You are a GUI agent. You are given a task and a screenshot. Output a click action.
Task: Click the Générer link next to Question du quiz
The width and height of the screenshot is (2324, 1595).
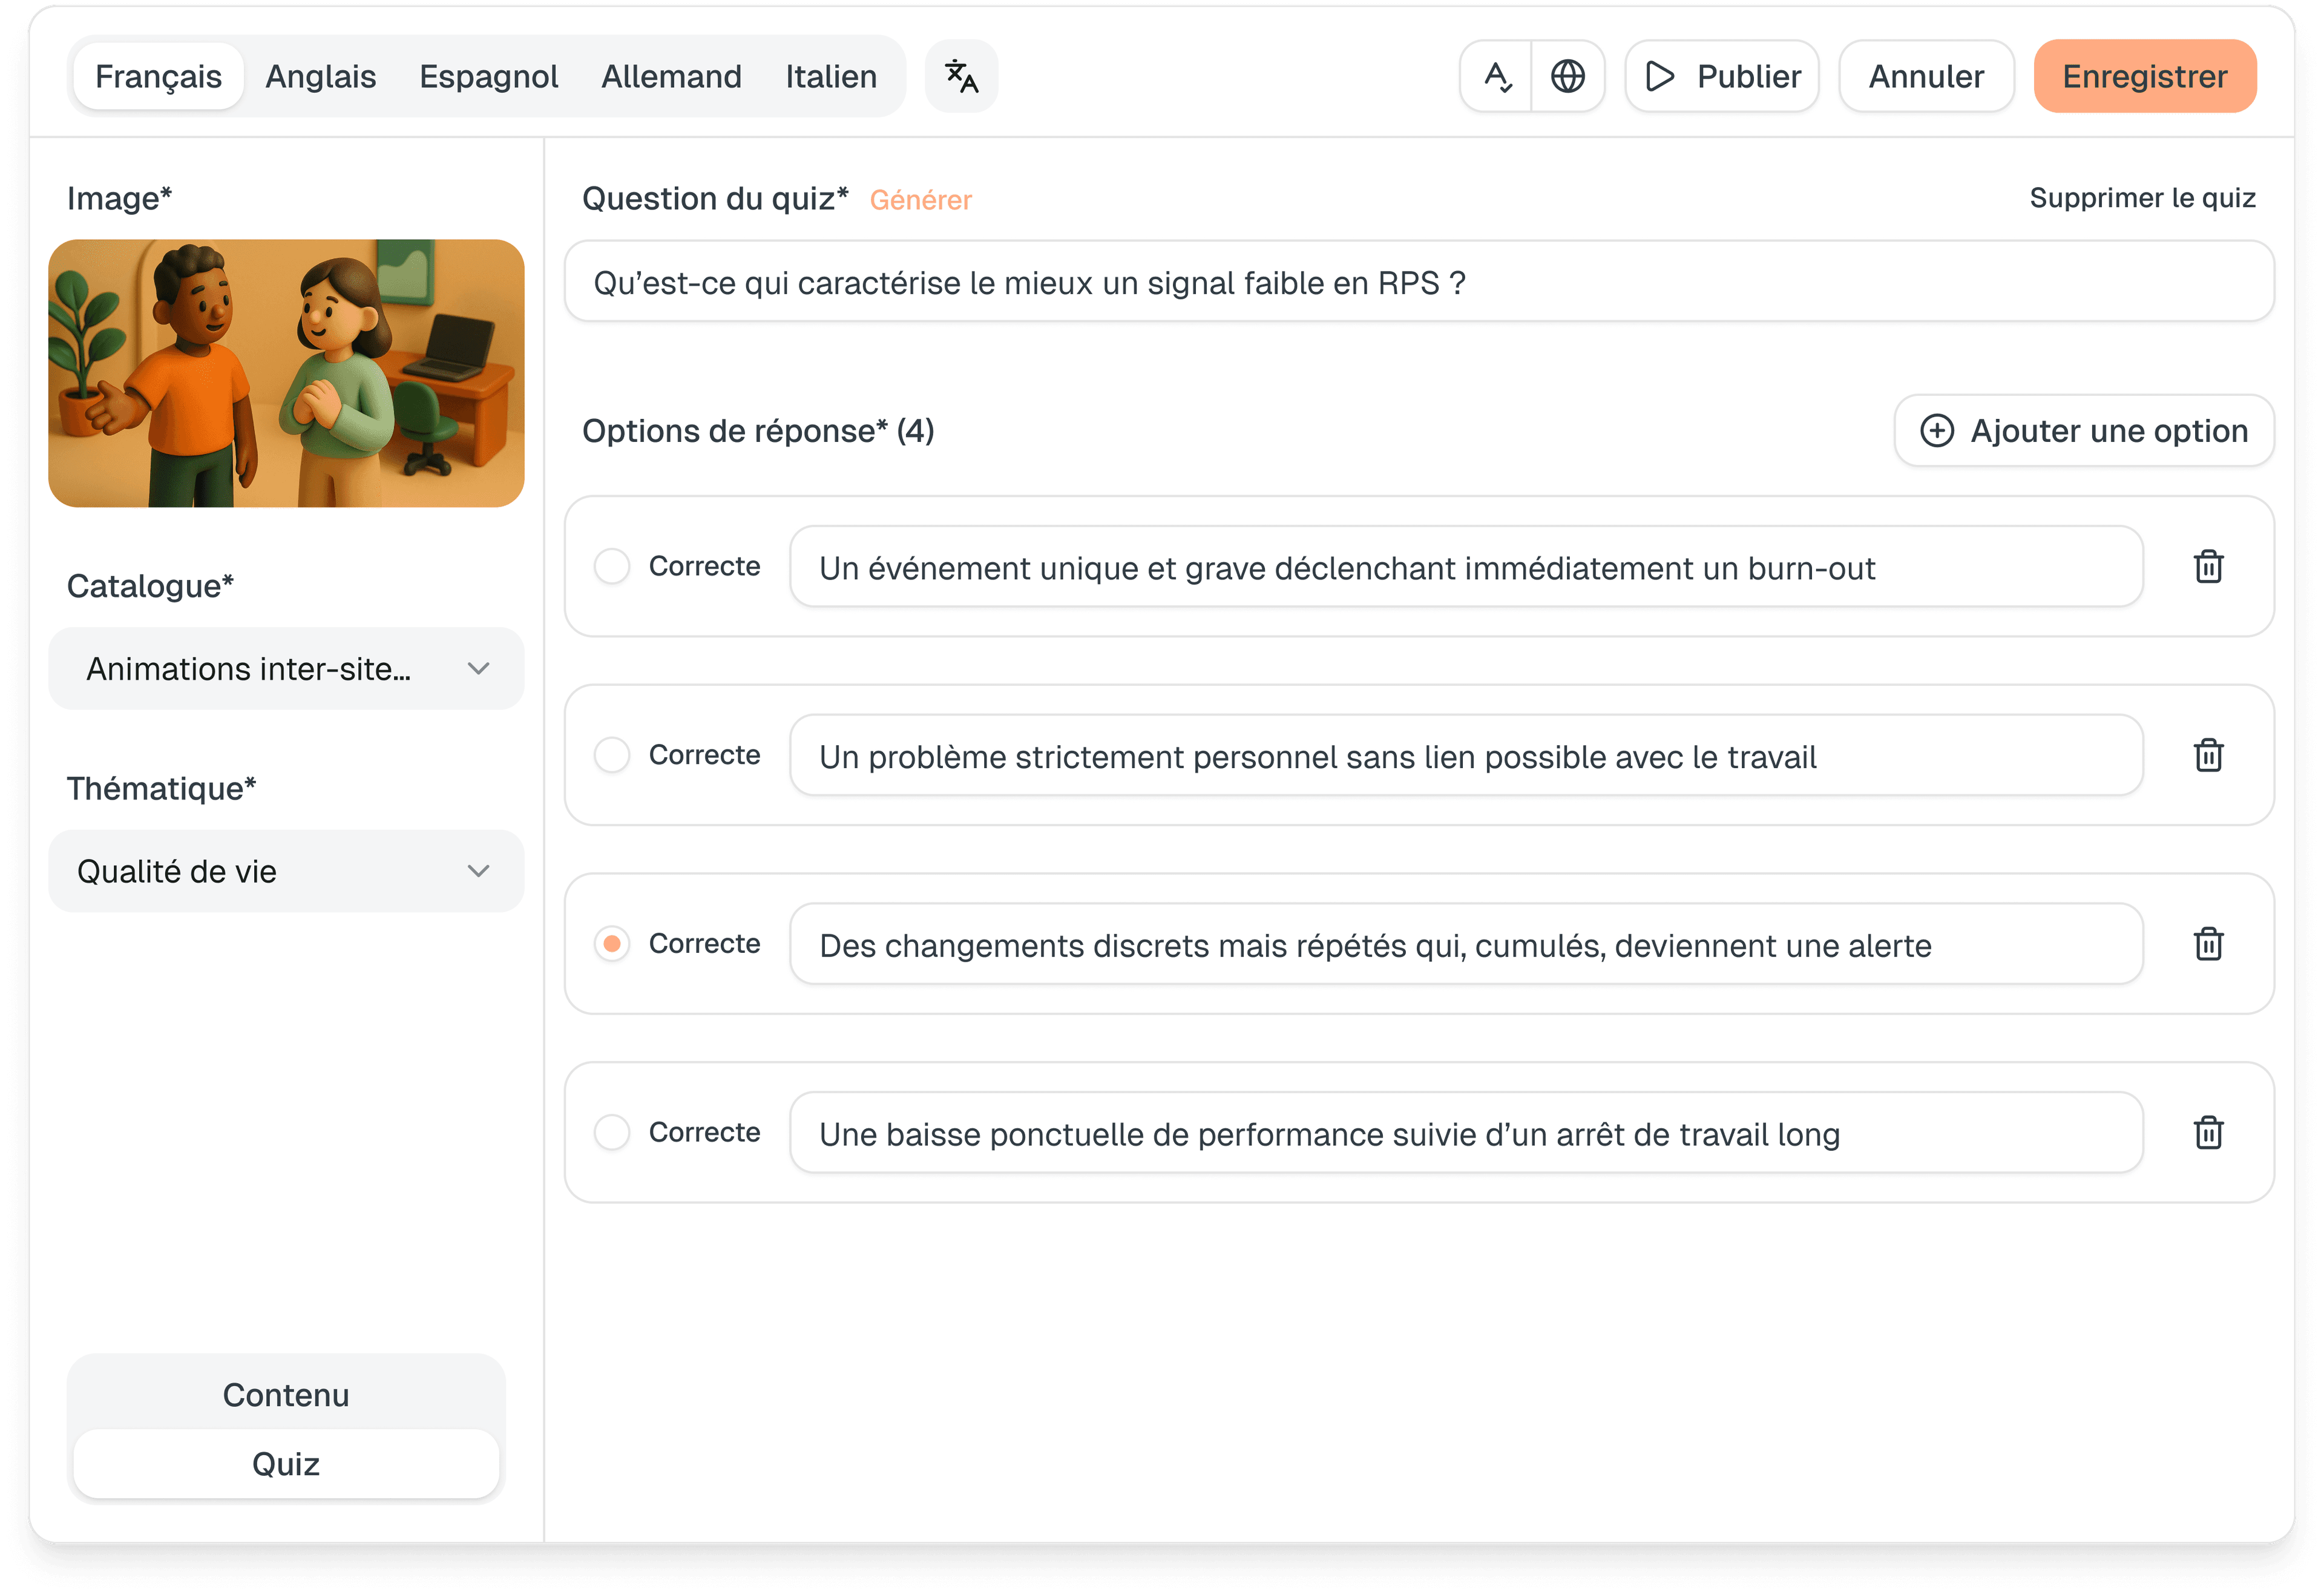(x=921, y=200)
